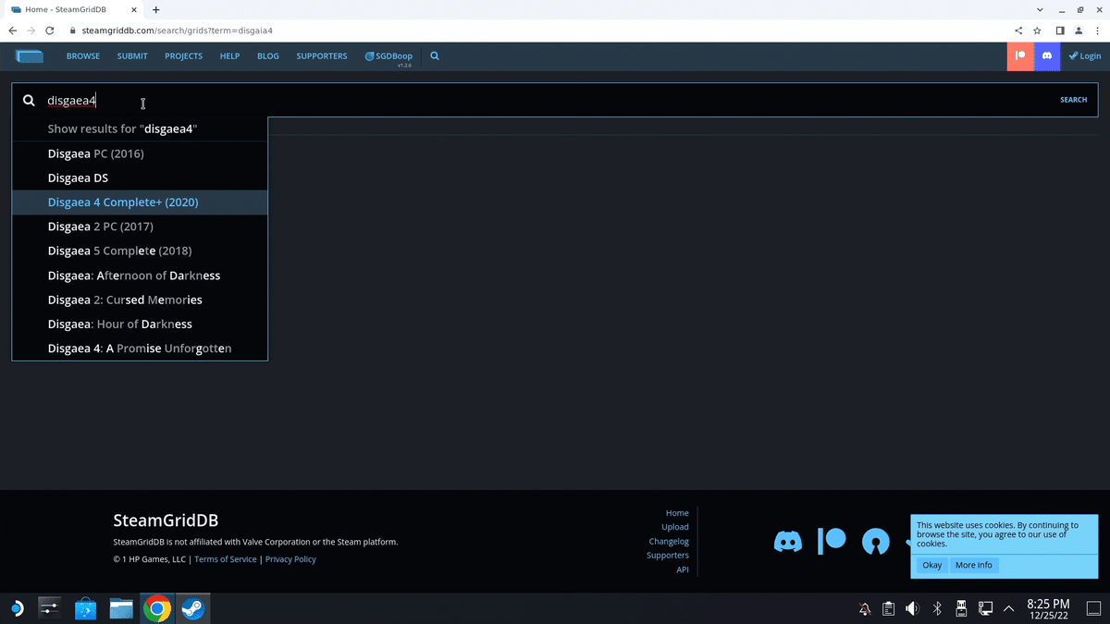Select Show results for "disgaea4"

click(140, 128)
